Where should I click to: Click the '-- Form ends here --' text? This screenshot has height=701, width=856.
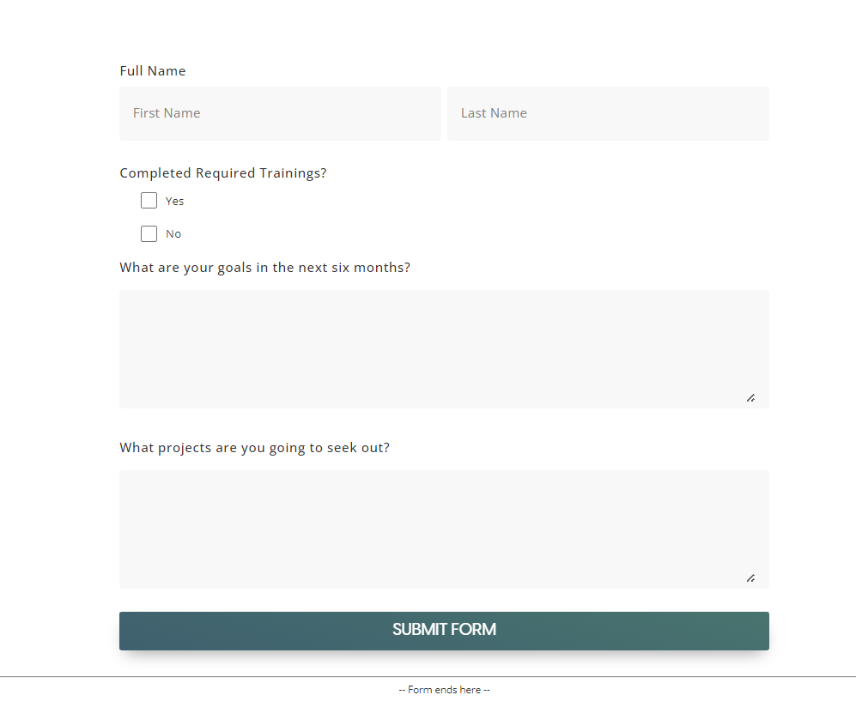pyautogui.click(x=444, y=690)
